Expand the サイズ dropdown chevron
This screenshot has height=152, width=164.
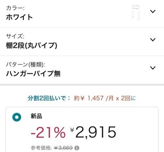(153, 40)
